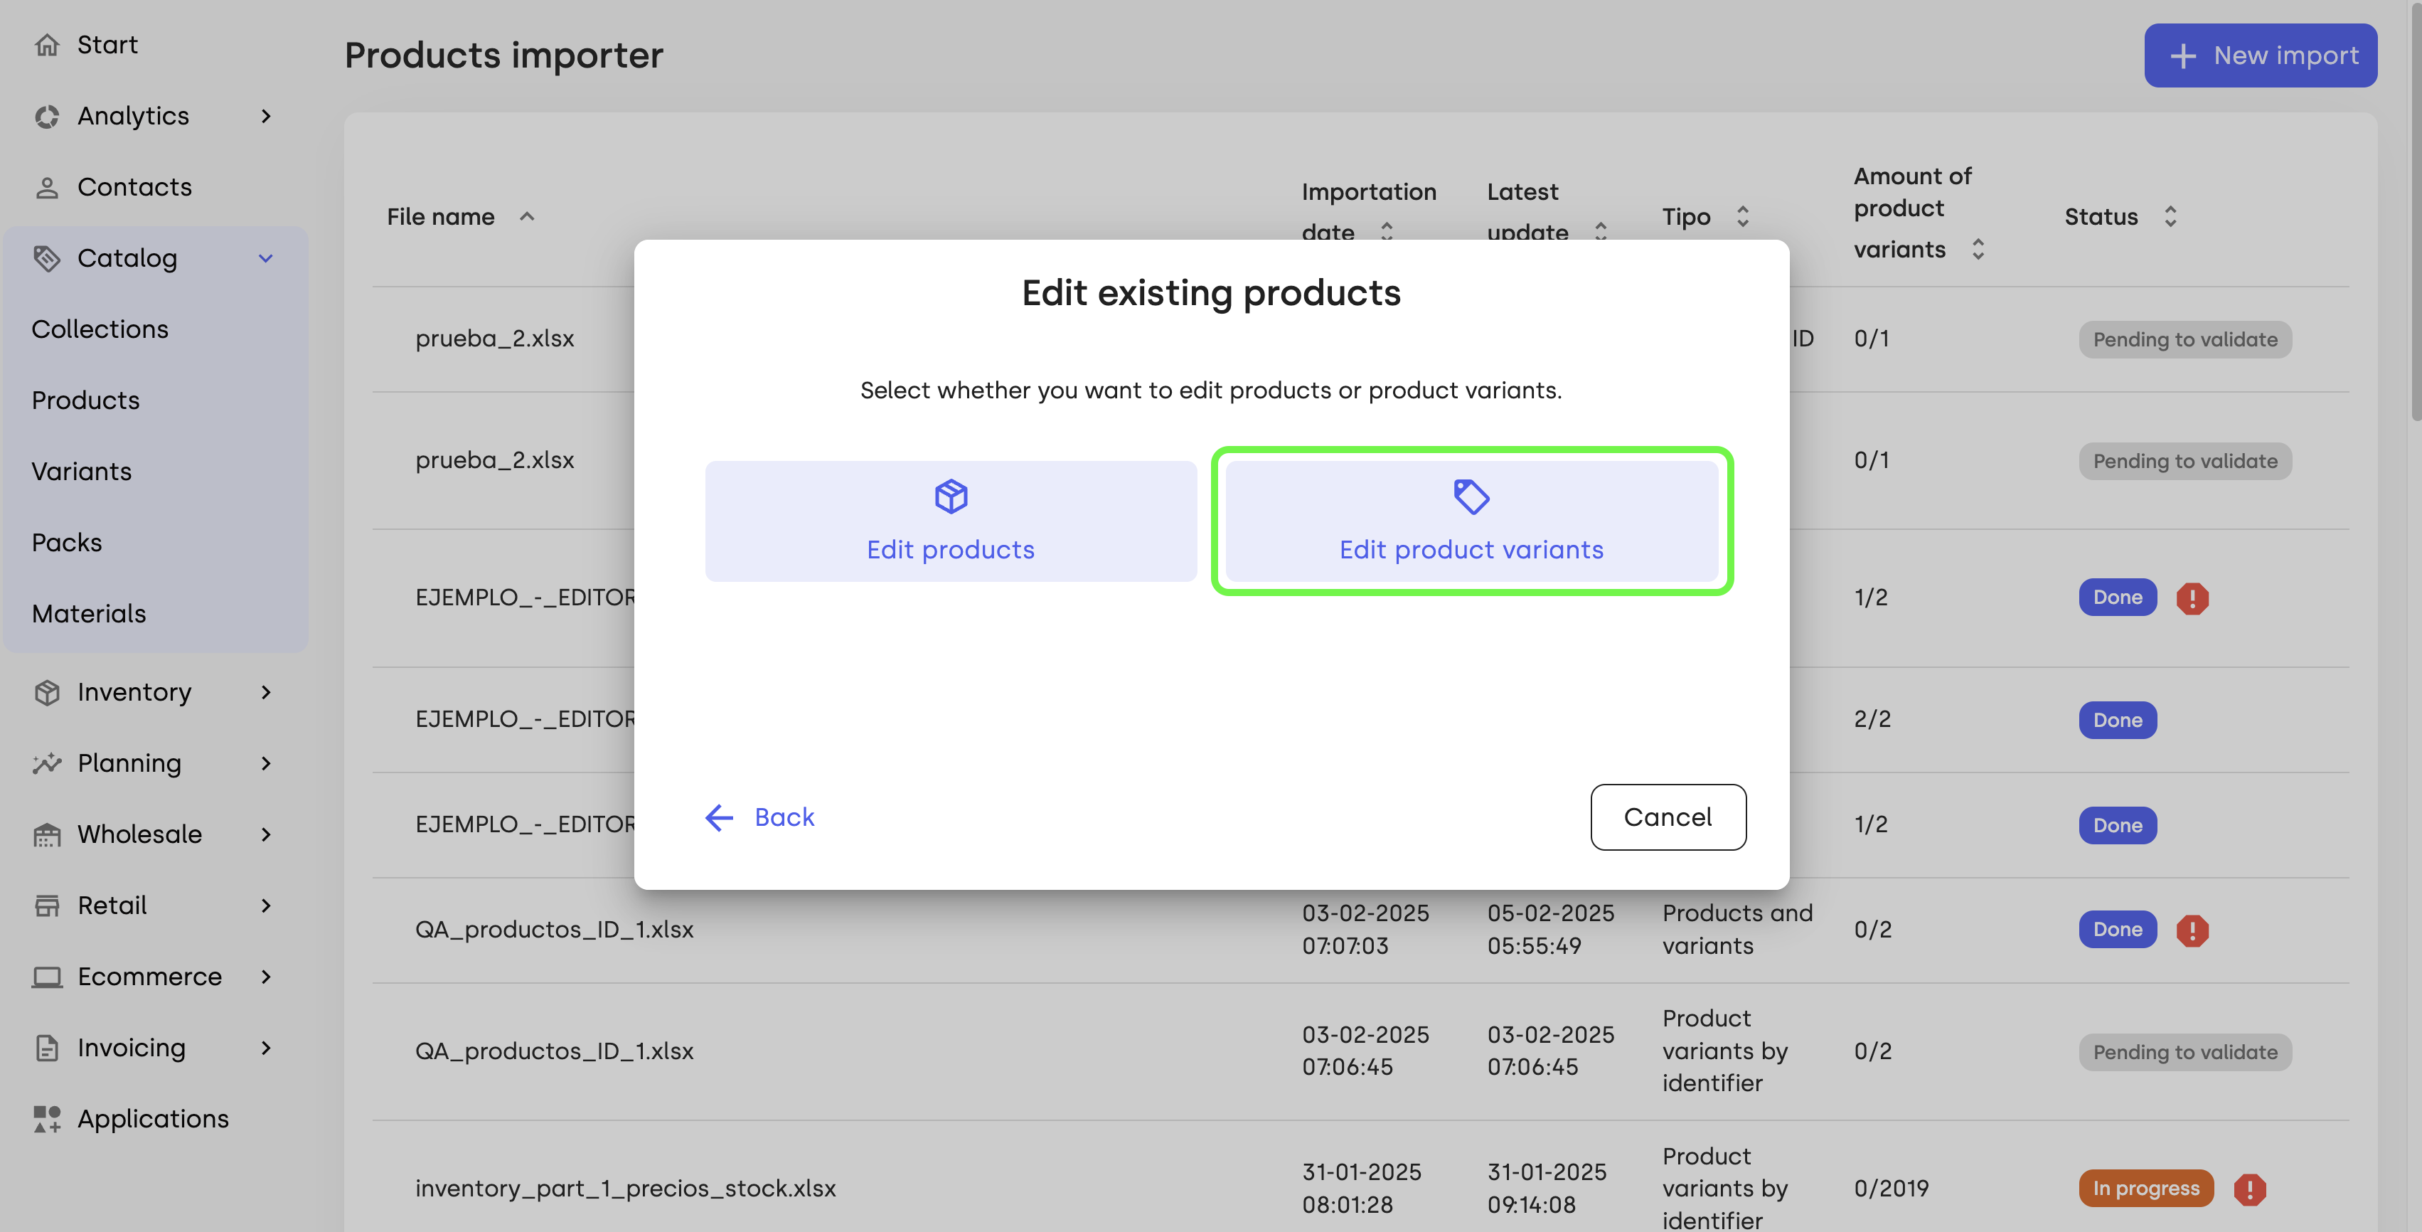The width and height of the screenshot is (2422, 1232).
Task: Expand the Inventory submenu chevron
Action: click(x=266, y=692)
